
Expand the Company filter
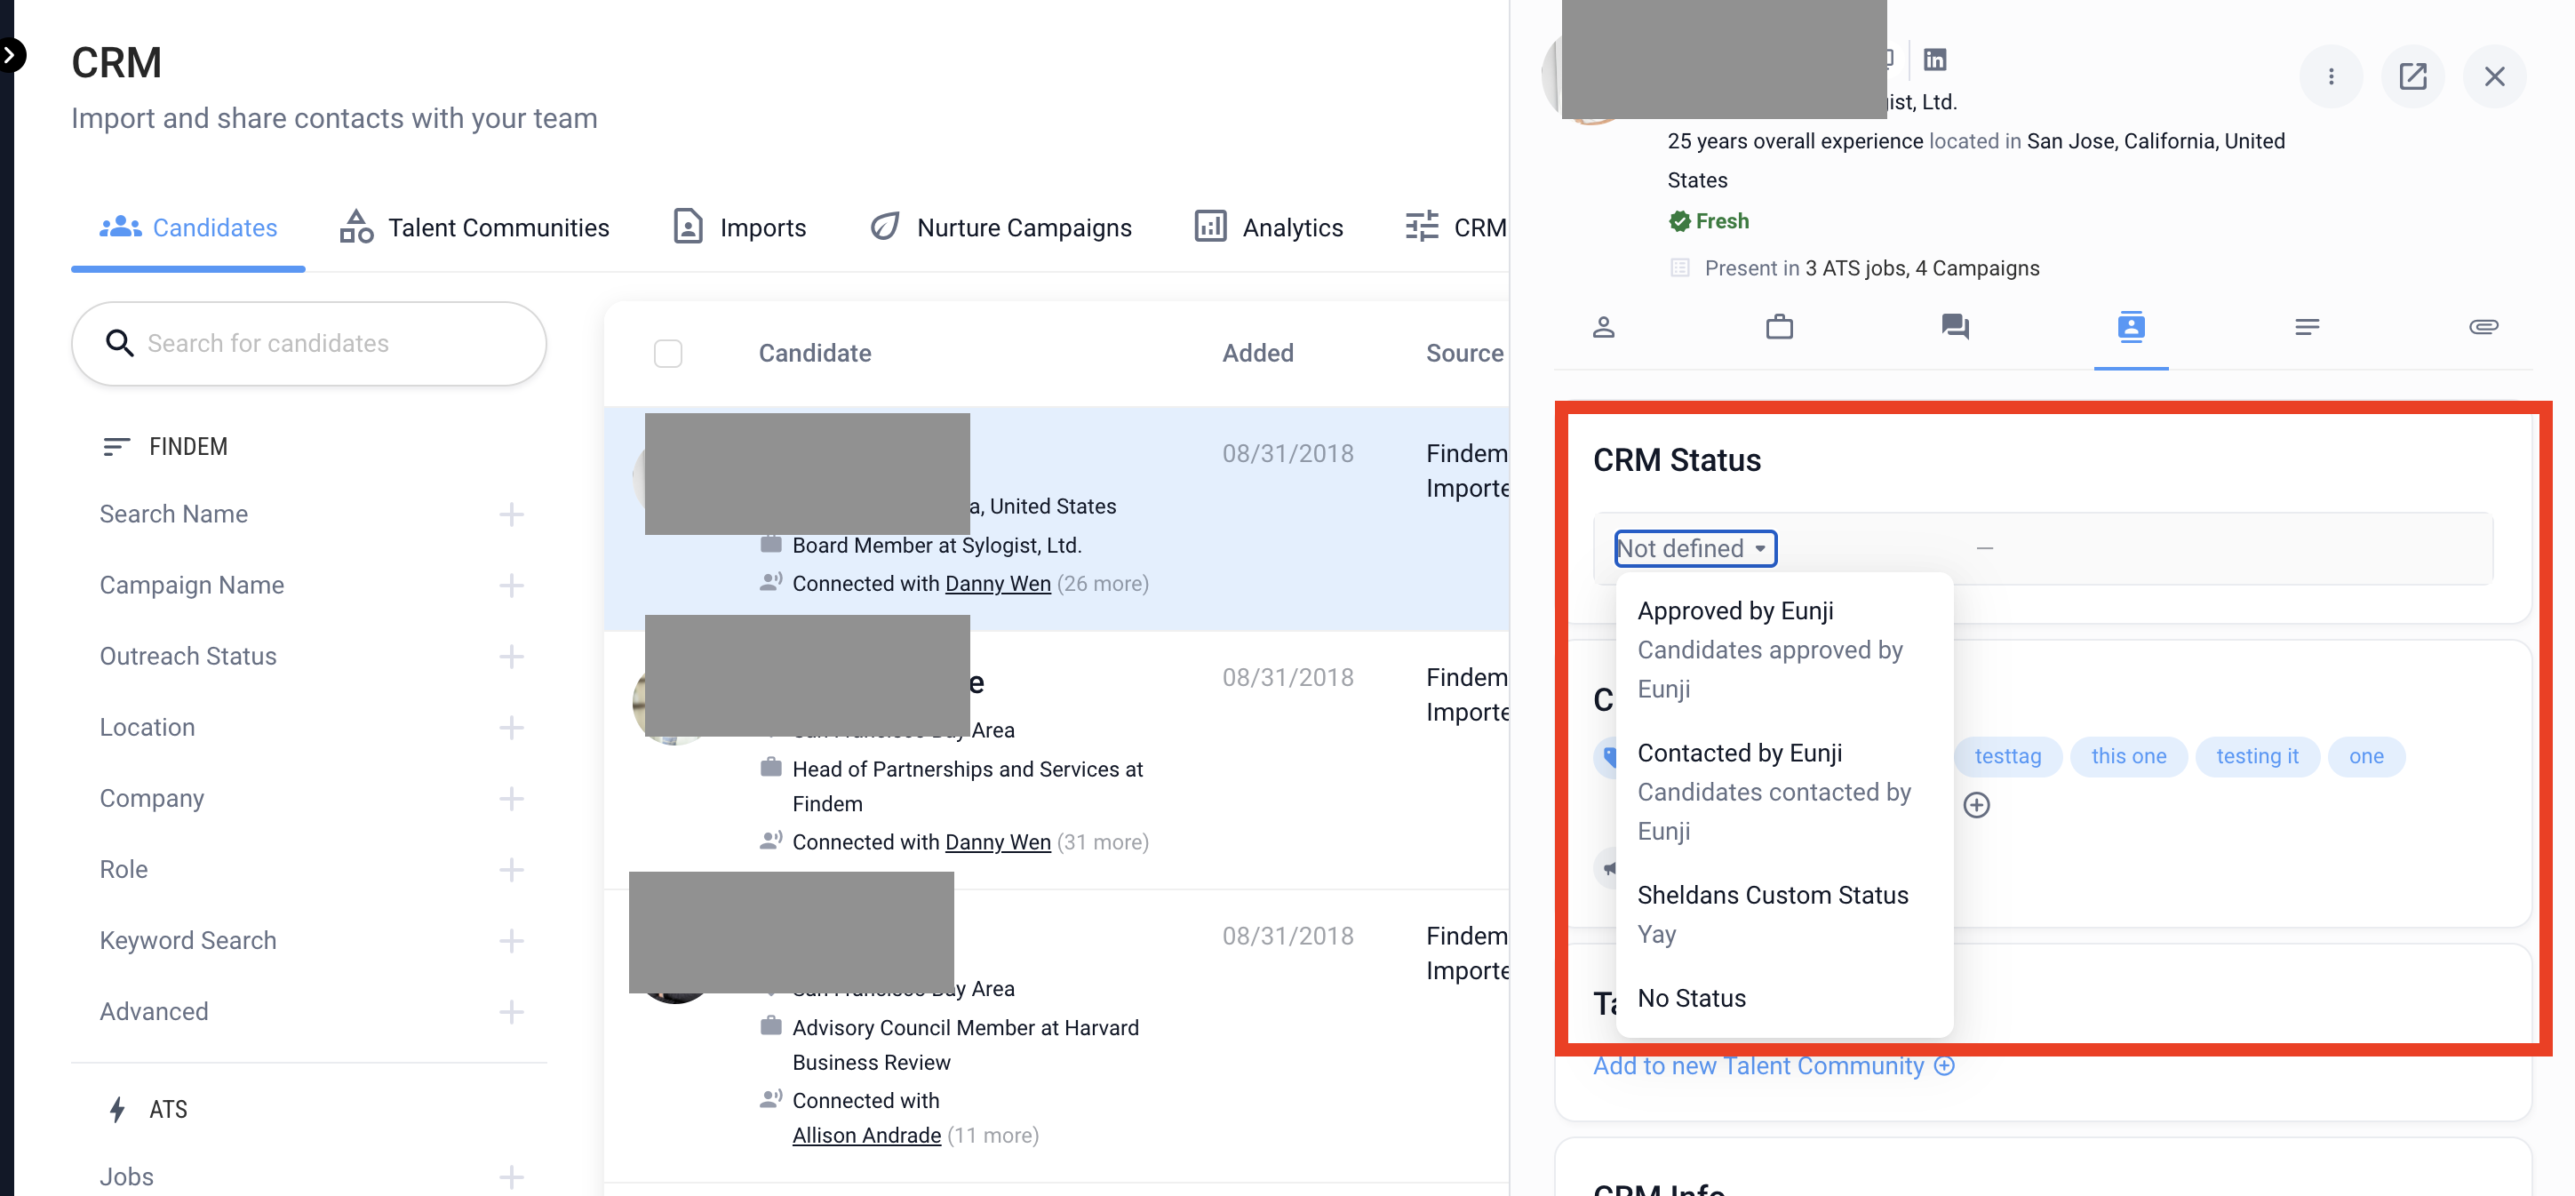(511, 798)
